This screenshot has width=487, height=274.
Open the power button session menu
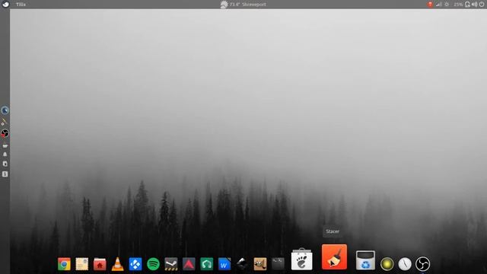point(482,5)
